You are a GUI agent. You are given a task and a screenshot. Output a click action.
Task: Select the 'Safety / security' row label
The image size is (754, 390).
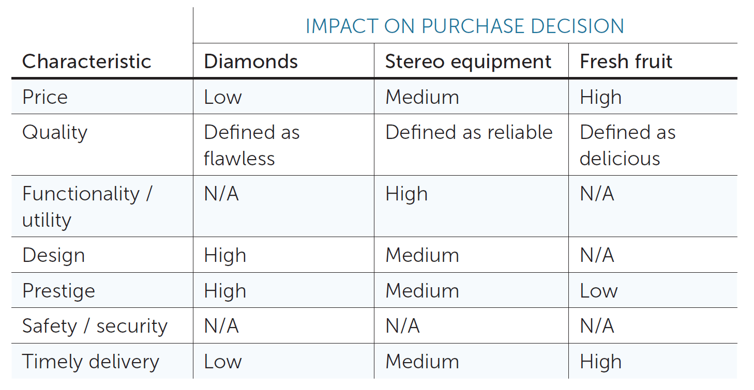[95, 326]
